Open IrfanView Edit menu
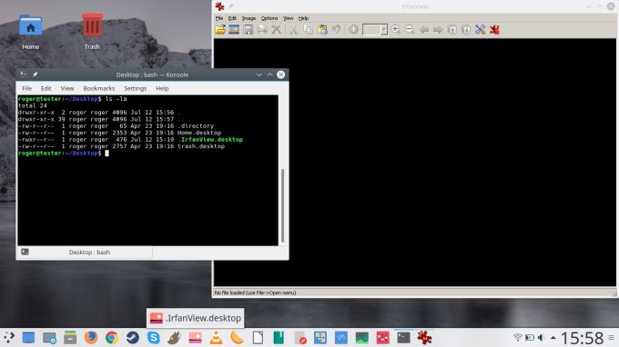Screen dimensions: 619x347 tap(232, 18)
